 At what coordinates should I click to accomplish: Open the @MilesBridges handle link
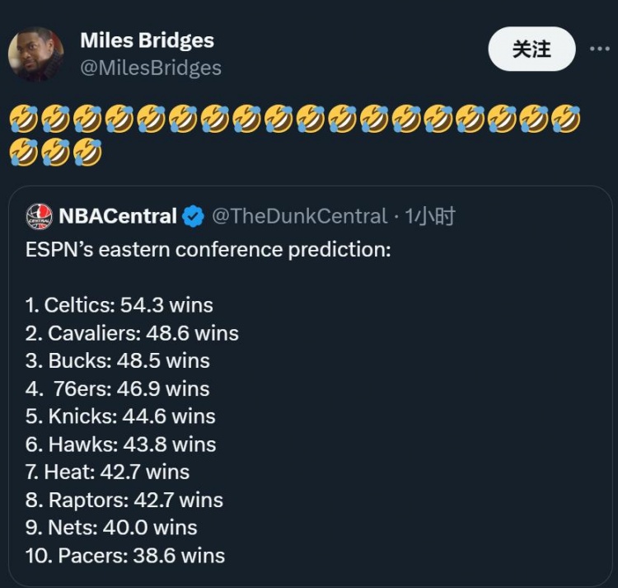150,68
